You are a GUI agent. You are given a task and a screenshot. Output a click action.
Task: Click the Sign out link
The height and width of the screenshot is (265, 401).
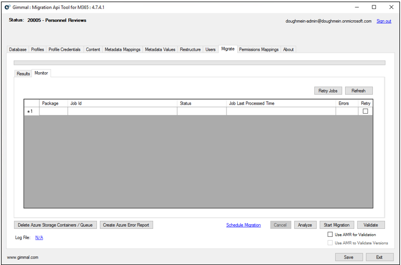[x=383, y=21]
